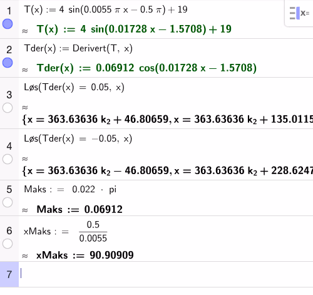This screenshot has height=295, width=313.
Task: Click output Tder(x) := 0.06912 cos(0.01728 x − 1.5708)
Action: [x=146, y=68]
